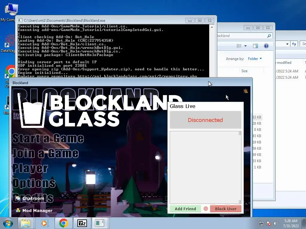306x229 pixels.
Task: Click the refresh arrows button in rear window
Action: pos(294,44)
